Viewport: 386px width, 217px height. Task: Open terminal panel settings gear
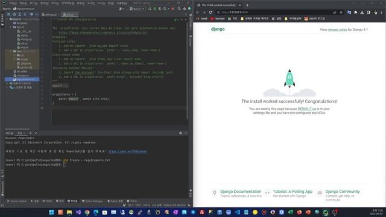tap(180, 133)
